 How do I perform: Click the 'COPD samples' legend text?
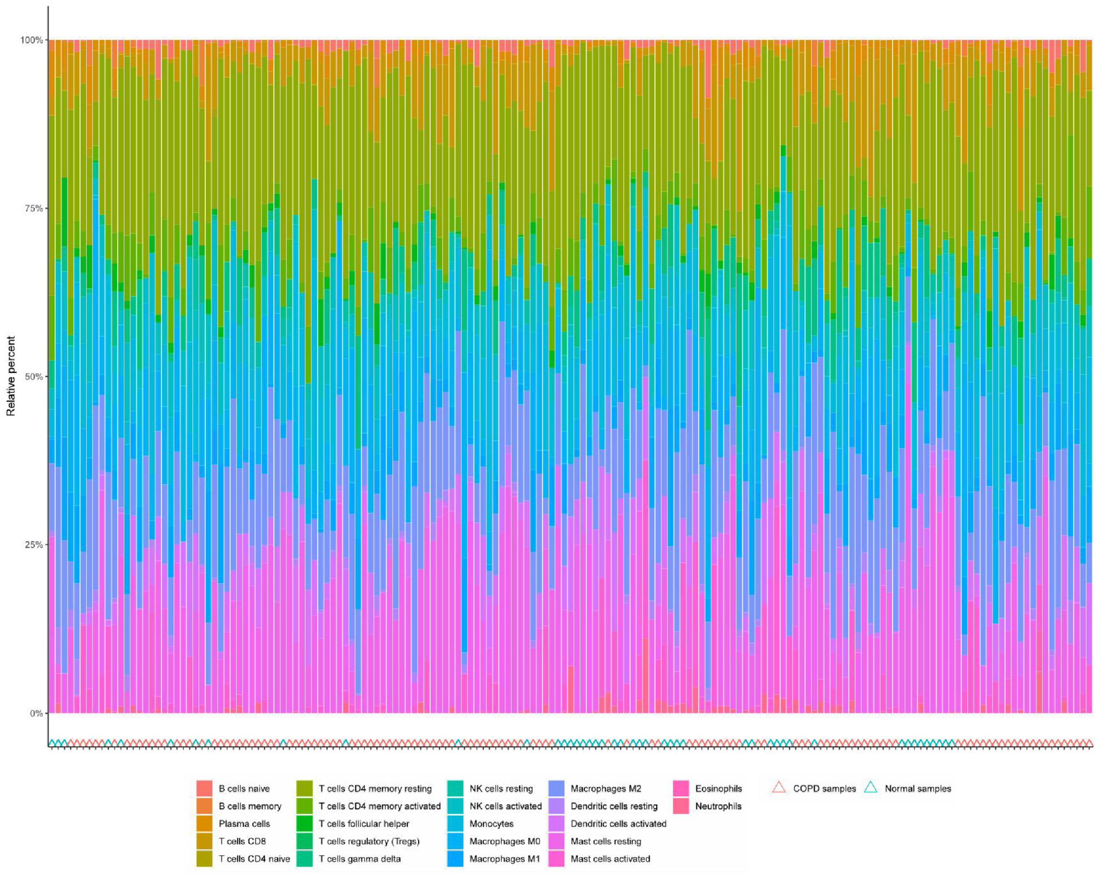pyautogui.click(x=824, y=789)
